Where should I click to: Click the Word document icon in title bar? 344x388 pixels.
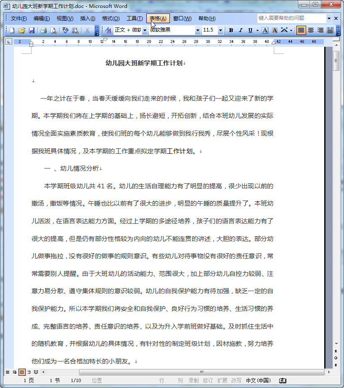pos(7,6)
